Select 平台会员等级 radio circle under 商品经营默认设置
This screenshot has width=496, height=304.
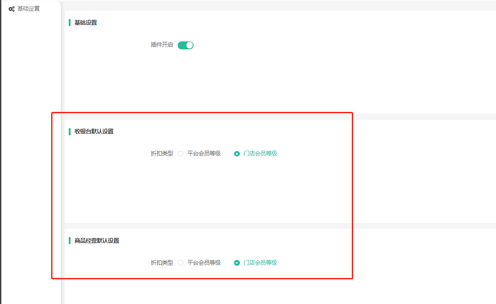pos(181,263)
